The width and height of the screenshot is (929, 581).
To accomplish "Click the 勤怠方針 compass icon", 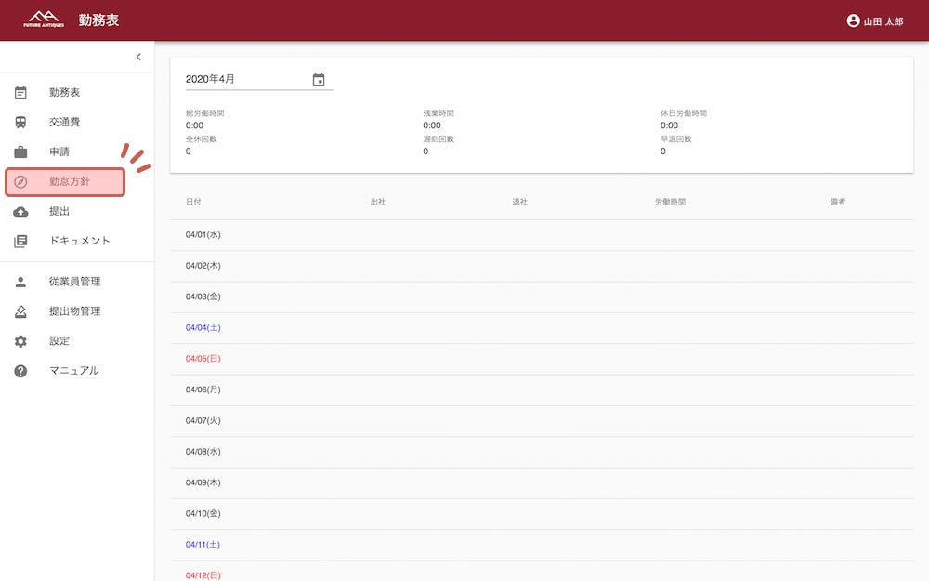I will point(20,182).
